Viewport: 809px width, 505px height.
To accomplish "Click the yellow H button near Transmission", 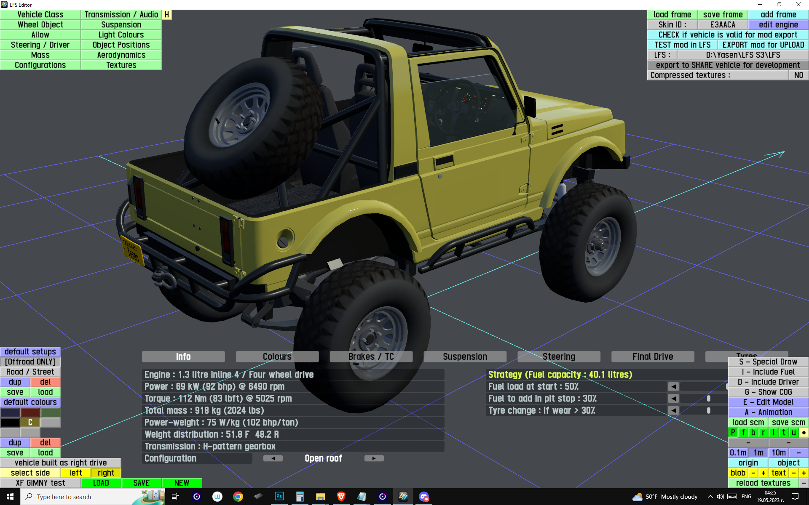I will pyautogui.click(x=167, y=15).
